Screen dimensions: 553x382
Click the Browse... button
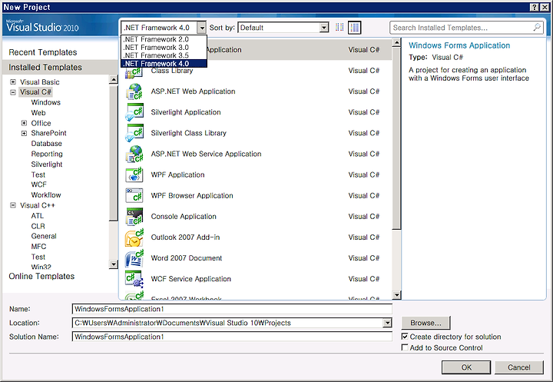426,323
